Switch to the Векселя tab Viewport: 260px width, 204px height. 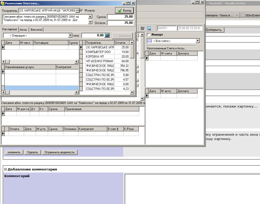coord(36,30)
